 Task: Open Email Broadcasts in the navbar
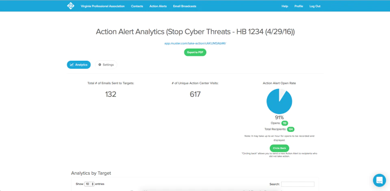[184, 6]
